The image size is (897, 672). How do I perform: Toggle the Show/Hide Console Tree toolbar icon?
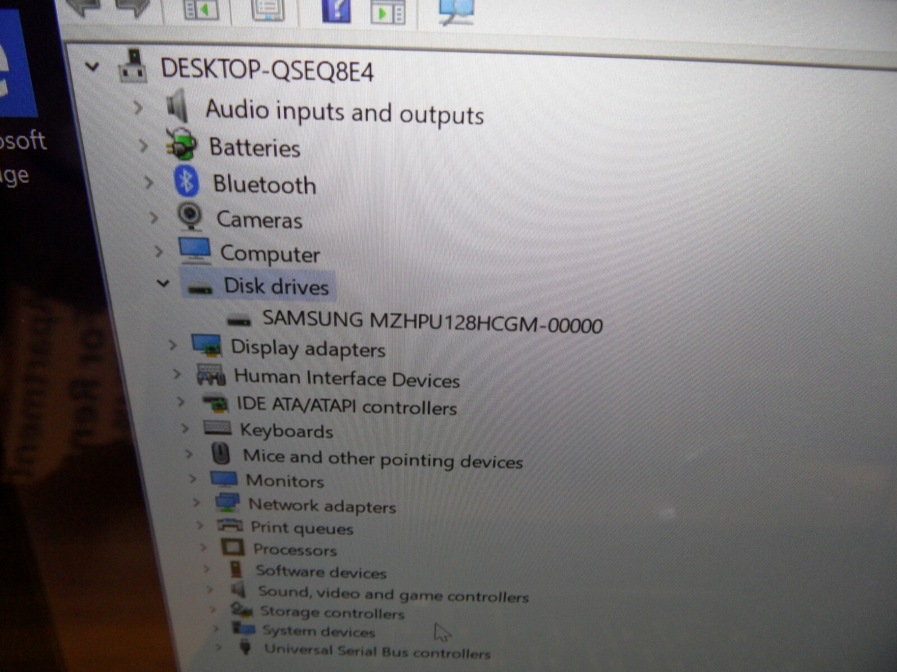point(201,10)
